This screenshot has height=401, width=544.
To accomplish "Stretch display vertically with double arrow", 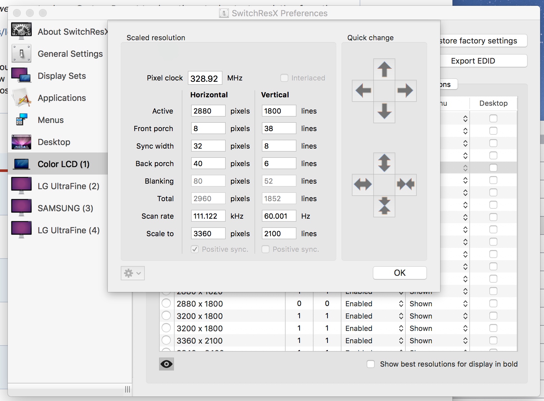I will [x=384, y=163].
